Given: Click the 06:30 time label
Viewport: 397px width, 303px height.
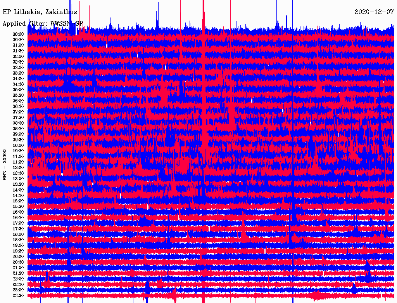Looking at the screenshot, I should 18,106.
